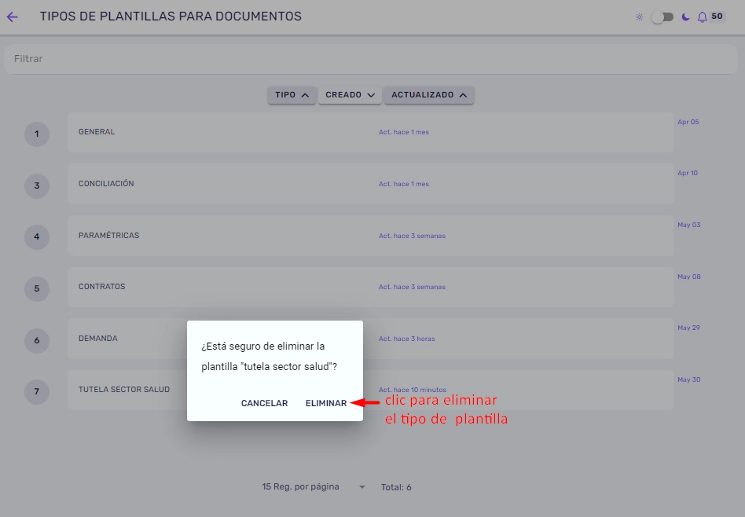The image size is (745, 517).
Task: Click 'Act. hace 10 minutos' text
Action: (413, 390)
